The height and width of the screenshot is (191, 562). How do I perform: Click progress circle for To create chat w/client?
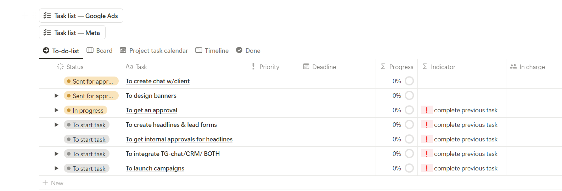tap(409, 81)
